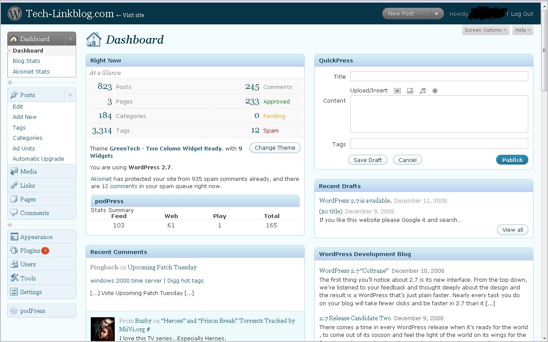
Task: Click the 184 Categories count link
Action: [x=105, y=116]
